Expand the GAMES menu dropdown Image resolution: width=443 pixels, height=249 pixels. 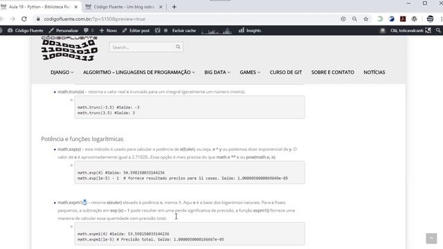tap(250, 72)
